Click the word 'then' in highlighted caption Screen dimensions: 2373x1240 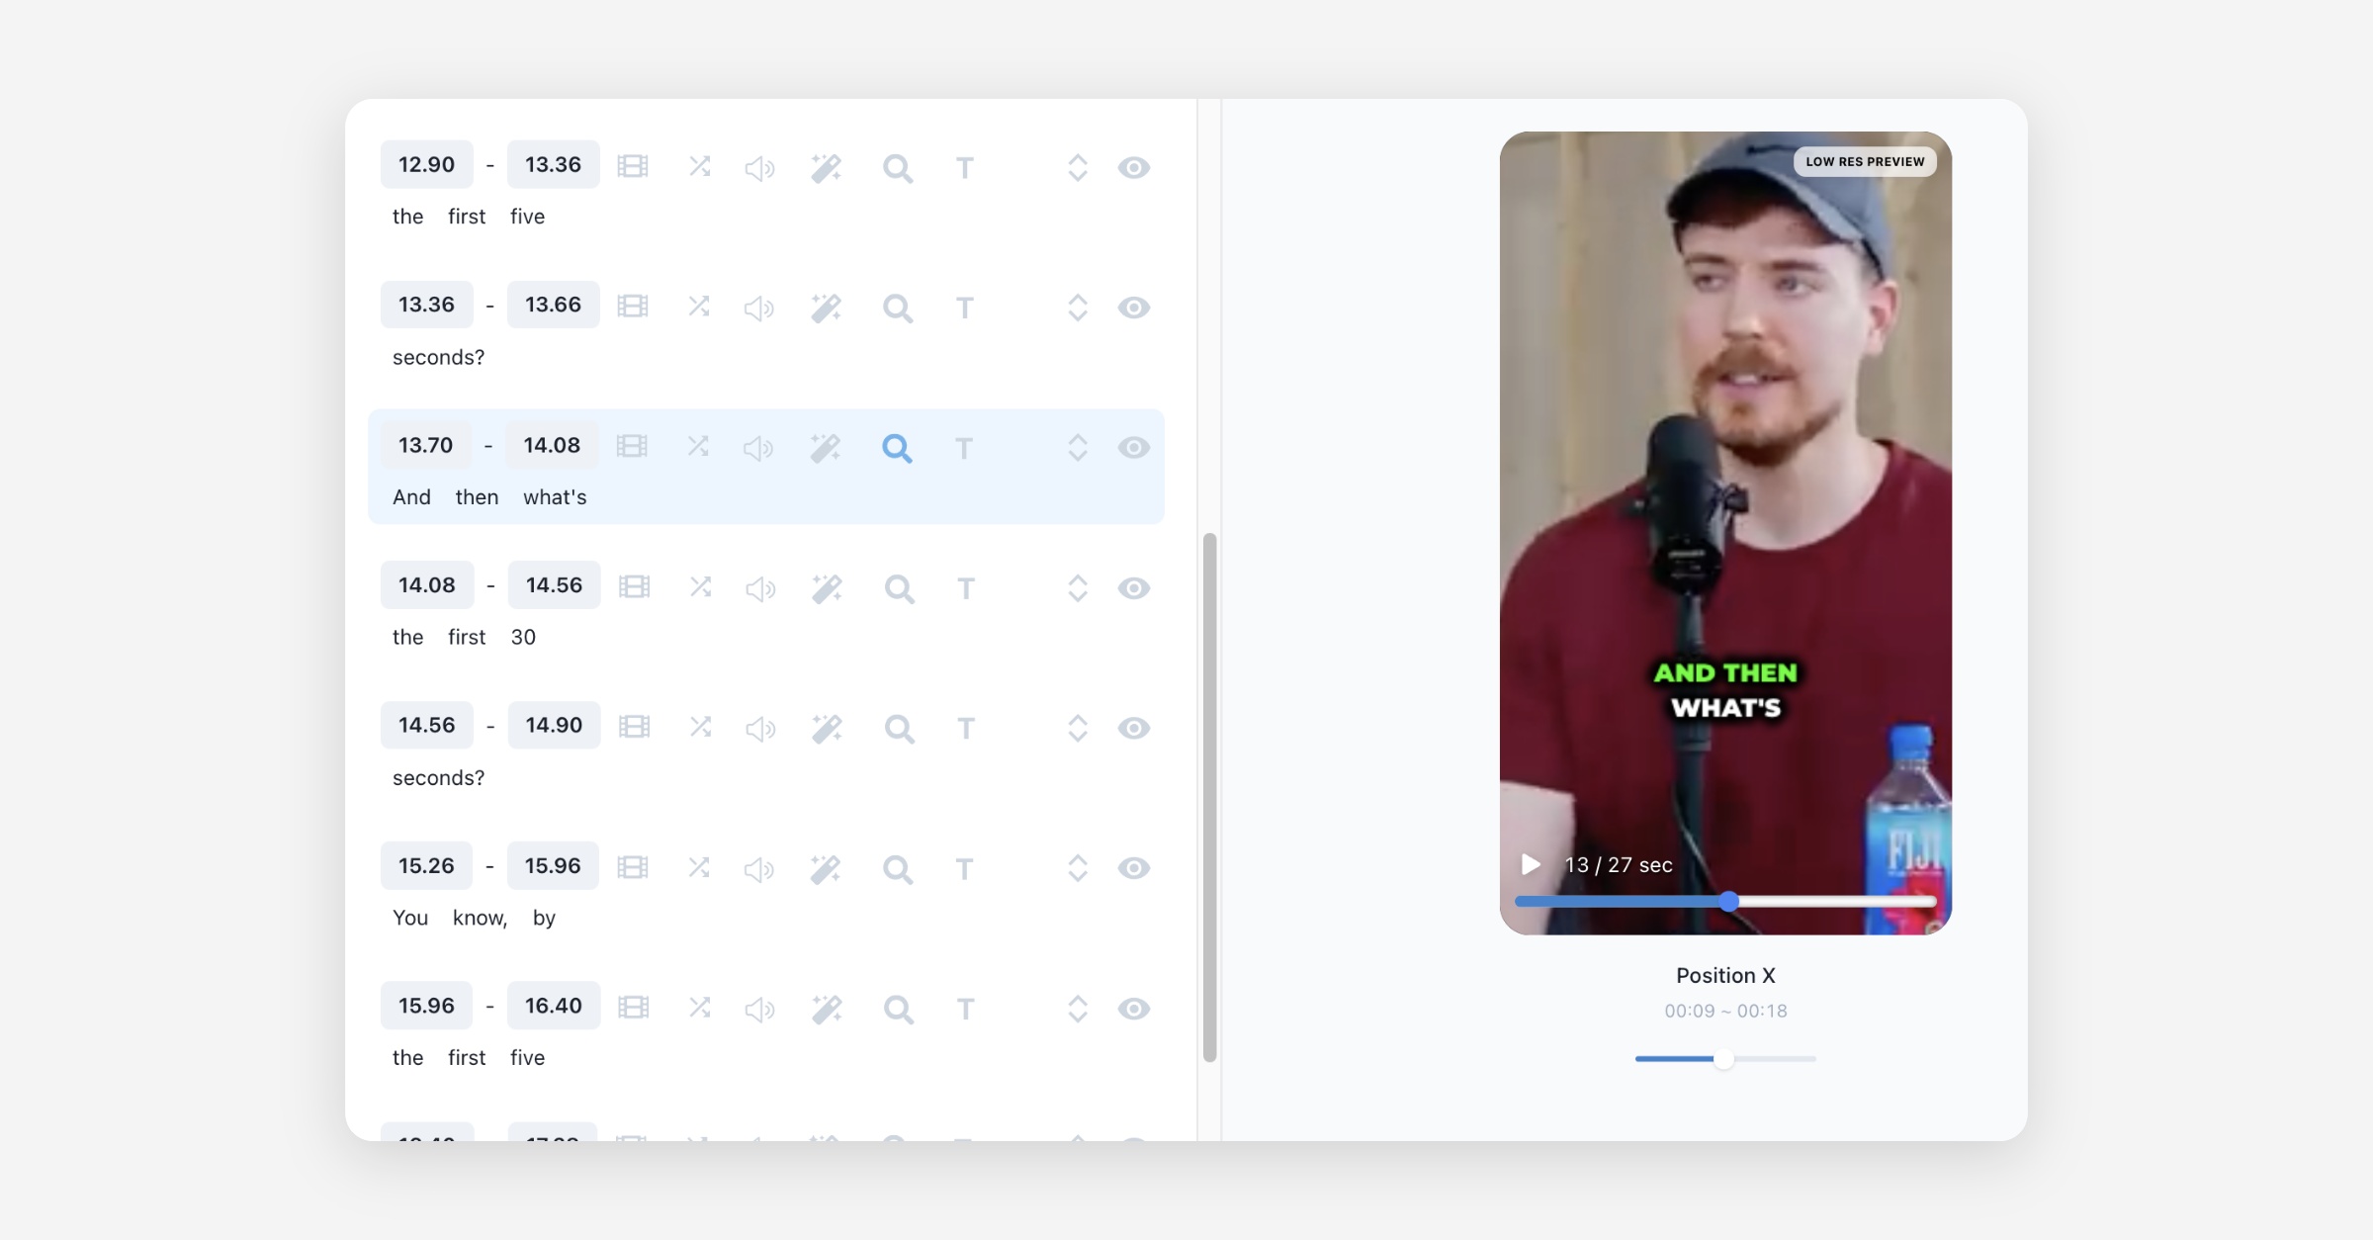tap(477, 497)
